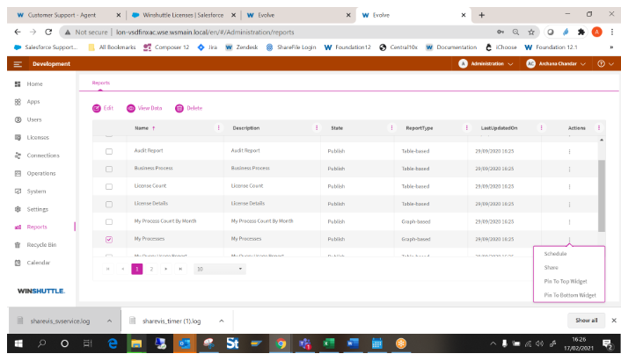Open Archana Chandar user menu
The height and width of the screenshot is (361, 621).
point(557,63)
